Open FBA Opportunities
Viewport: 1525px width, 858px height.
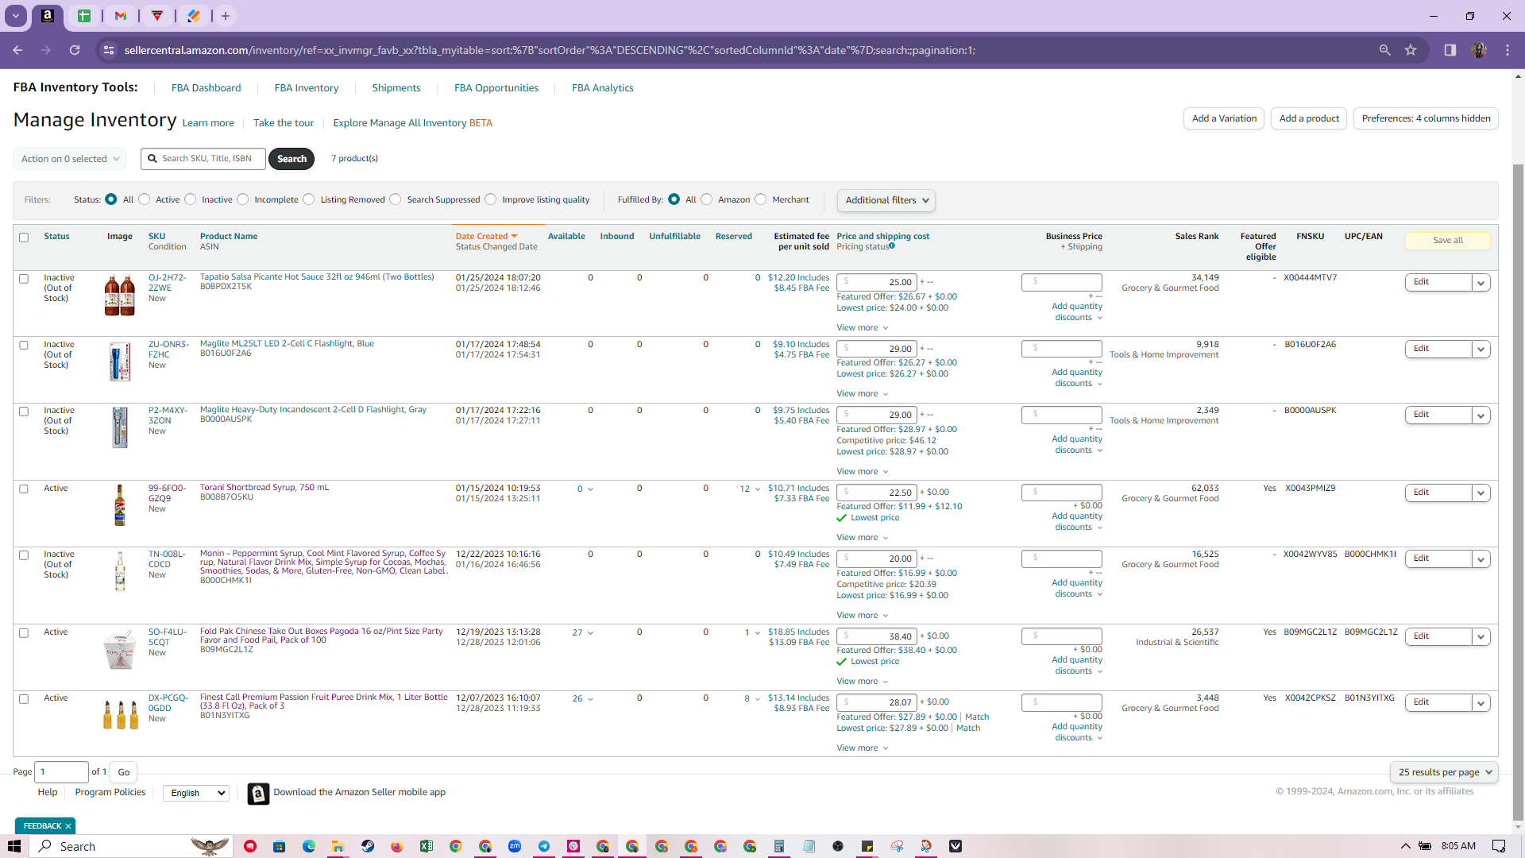click(496, 88)
